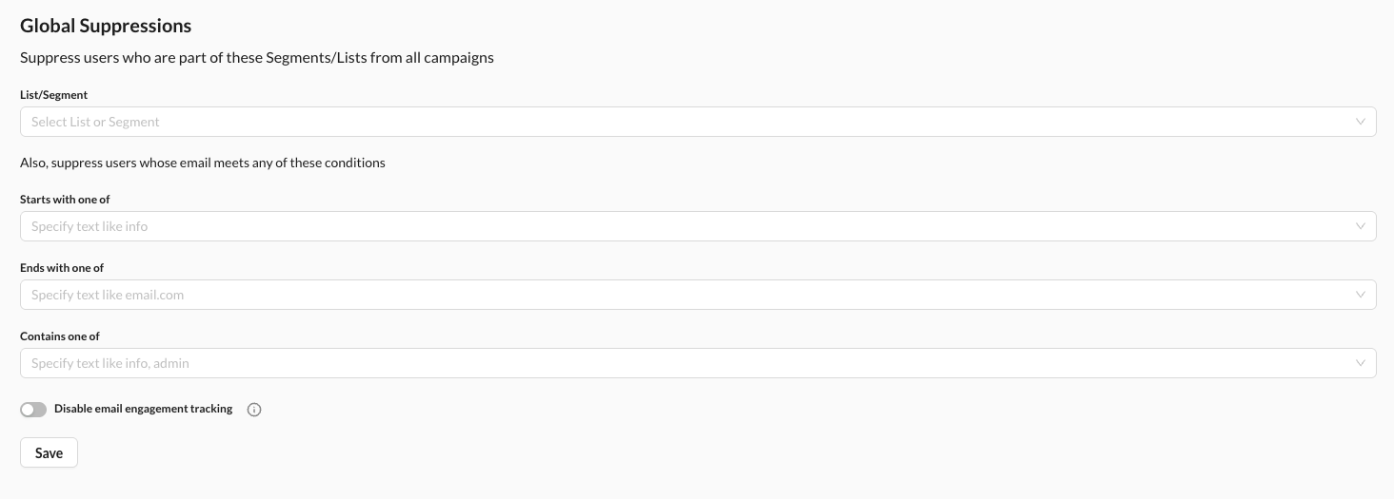Click the 'Contains one of' label

60,336
